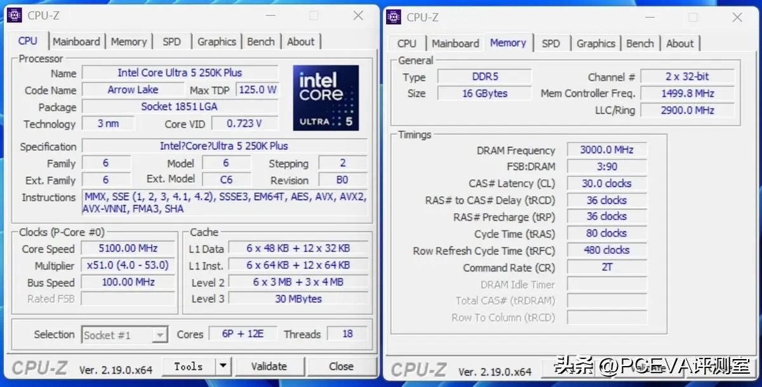
Task: Click CPU-Z app icon in left window title bar
Action: pyautogui.click(x=15, y=15)
